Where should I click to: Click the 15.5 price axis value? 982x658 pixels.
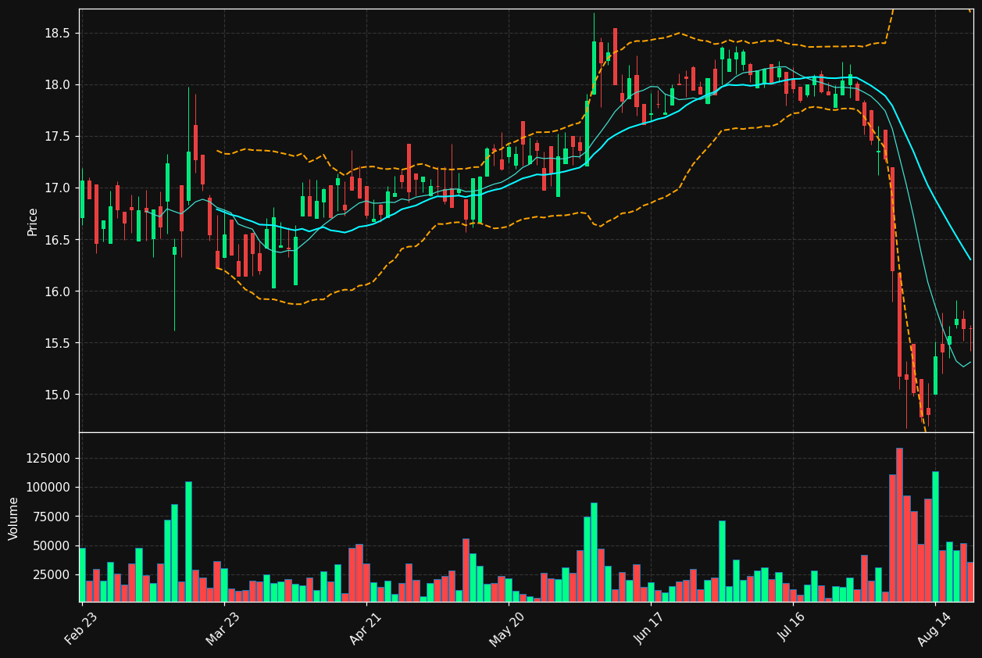(57, 343)
